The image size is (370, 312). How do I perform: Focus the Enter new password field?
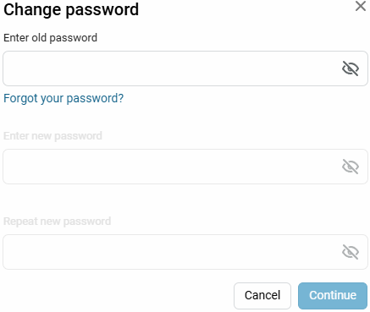pos(185,167)
